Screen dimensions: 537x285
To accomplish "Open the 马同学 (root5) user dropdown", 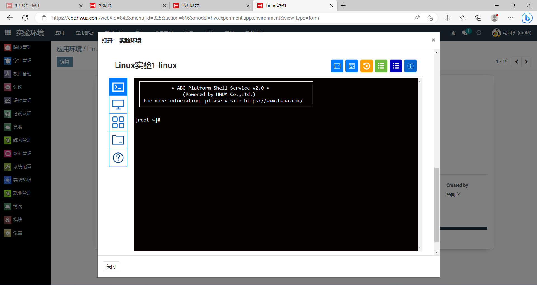I will click(512, 33).
